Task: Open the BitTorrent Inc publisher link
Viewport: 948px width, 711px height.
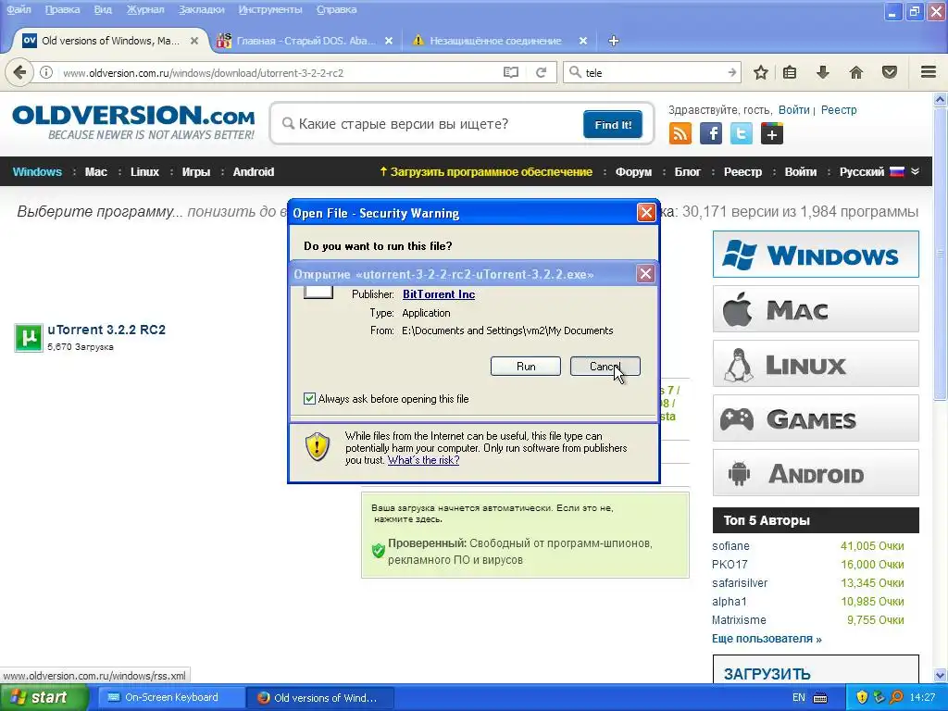Action: pos(438,294)
